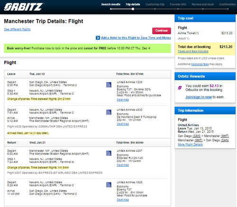Image resolution: width=237 pixels, height=207 pixels.
Task: Click the SAN code in San Diego > Manchester
Action: pyautogui.click(x=197, y=136)
